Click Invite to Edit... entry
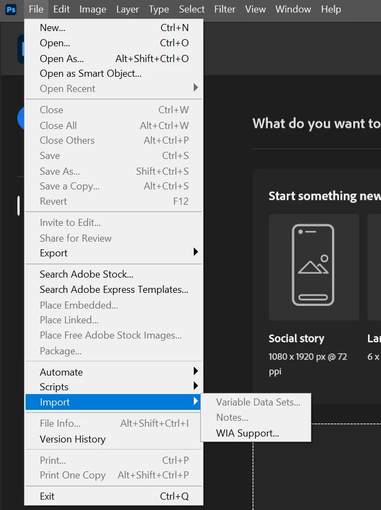The width and height of the screenshot is (381, 510). point(114,223)
